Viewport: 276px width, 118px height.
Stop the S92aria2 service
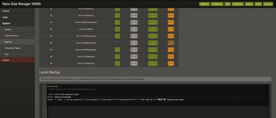click(171, 15)
